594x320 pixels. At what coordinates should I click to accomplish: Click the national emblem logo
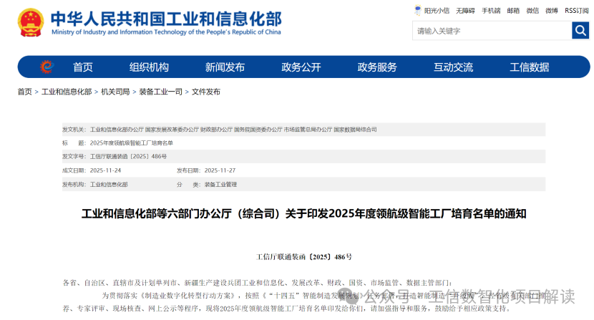tap(30, 23)
